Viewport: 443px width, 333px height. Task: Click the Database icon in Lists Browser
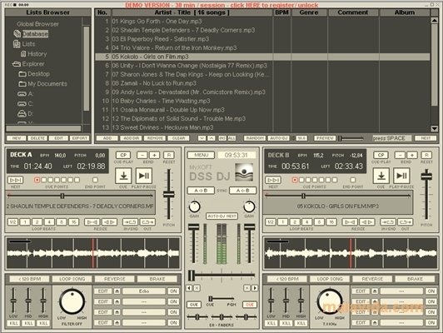tap(17, 34)
